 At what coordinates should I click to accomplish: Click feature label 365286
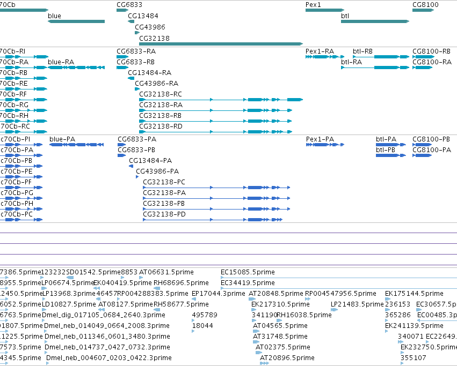pos(398,315)
